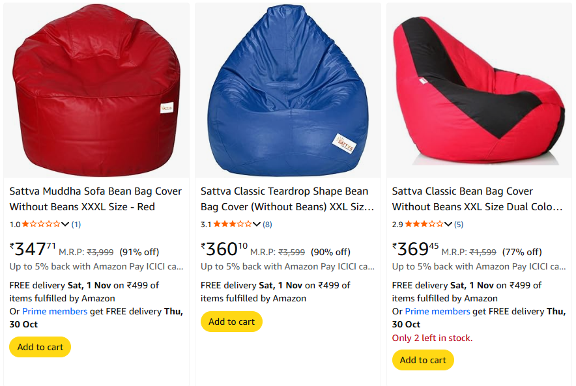View the 8 reviews for Teardrop cover
Screen dimensions: 576x386
(267, 224)
